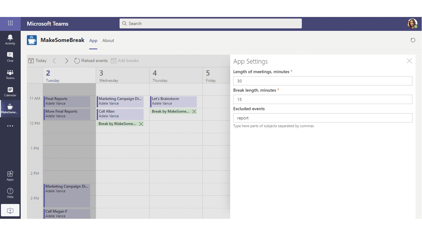The image size is (422, 237).
Task: Advance to next week arrow
Action: 66,61
